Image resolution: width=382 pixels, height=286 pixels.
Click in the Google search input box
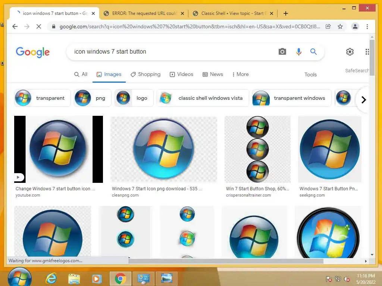(170, 51)
